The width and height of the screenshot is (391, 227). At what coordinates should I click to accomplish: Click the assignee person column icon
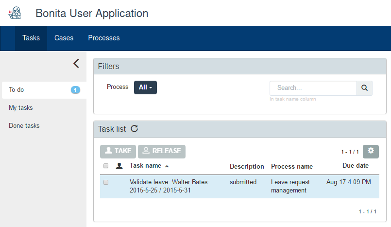click(119, 166)
